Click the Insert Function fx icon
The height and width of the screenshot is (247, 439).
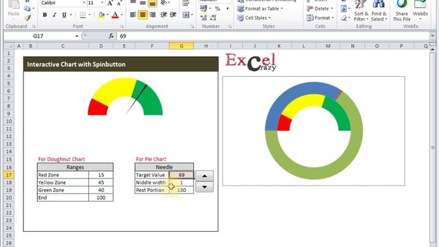pyautogui.click(x=111, y=36)
